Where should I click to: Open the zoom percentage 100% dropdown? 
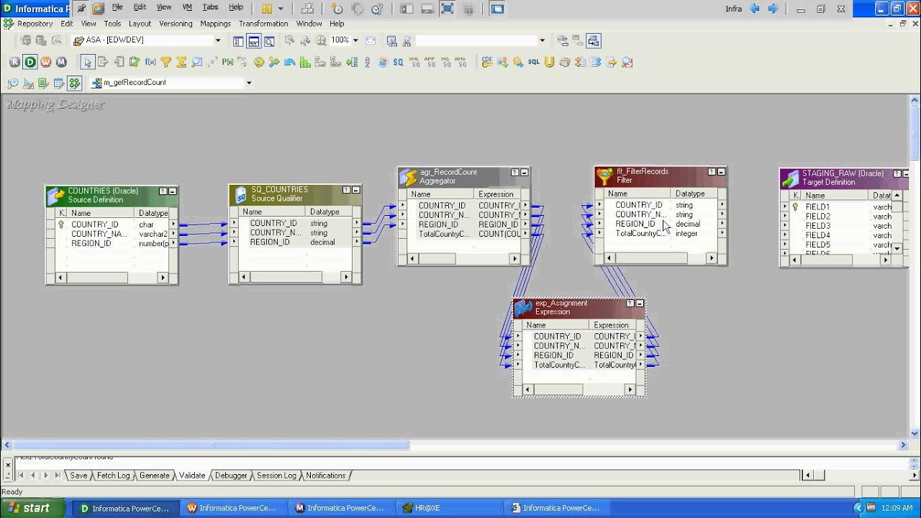(x=355, y=41)
